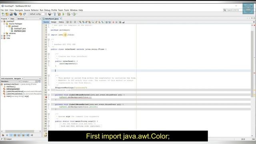Collapse the GootSayIT project node

pos(2,21)
